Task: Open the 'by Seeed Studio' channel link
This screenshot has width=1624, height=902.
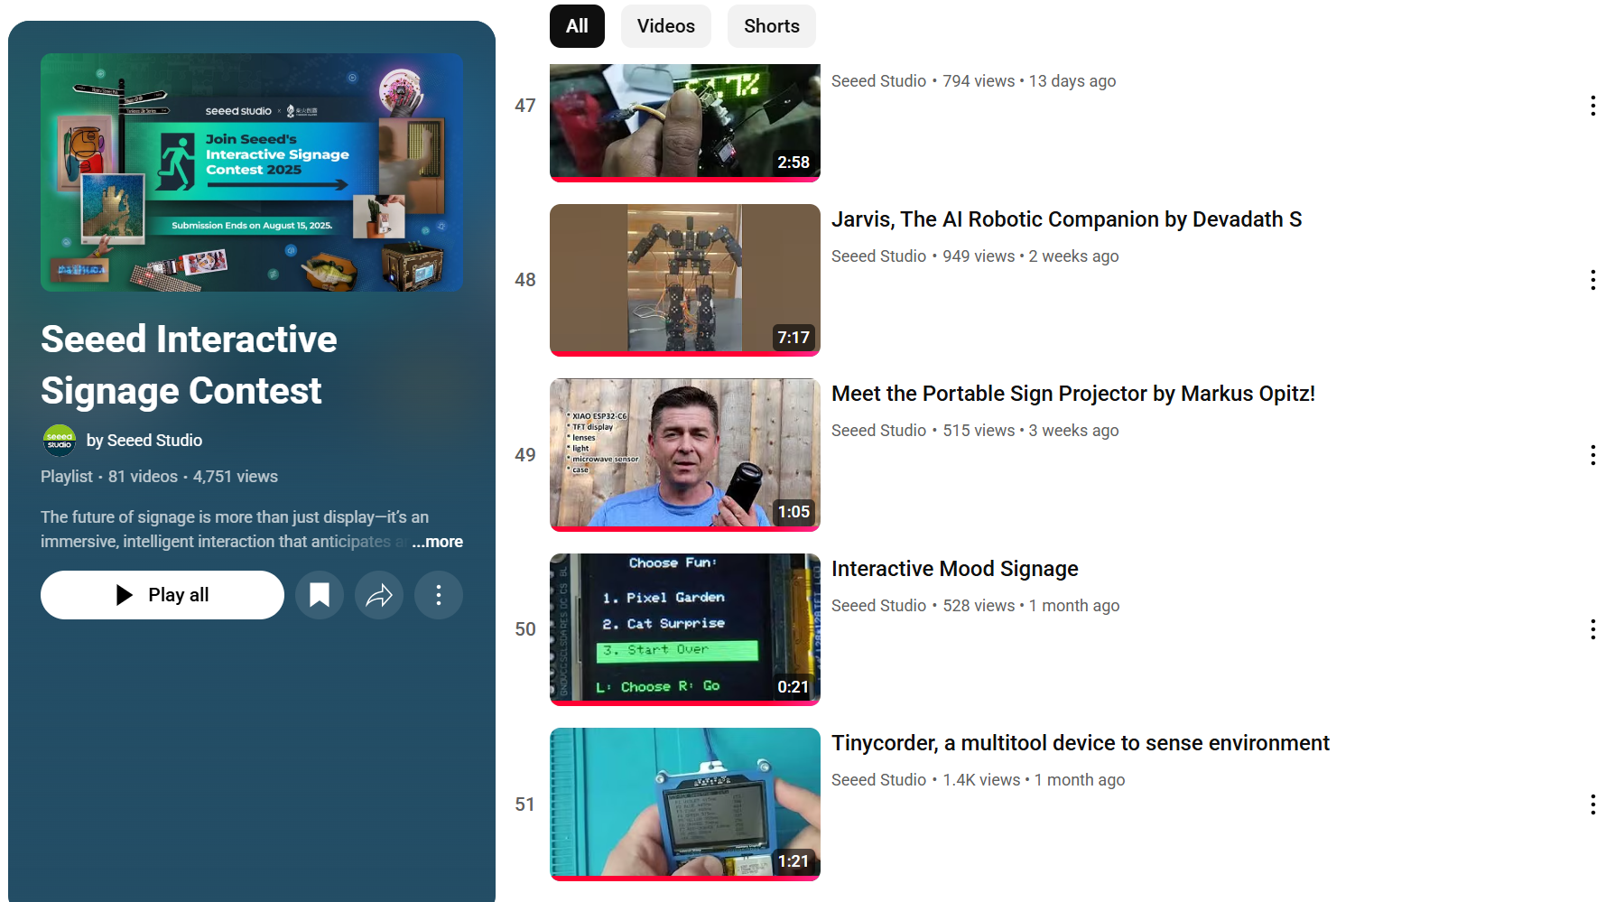Action: pos(144,441)
